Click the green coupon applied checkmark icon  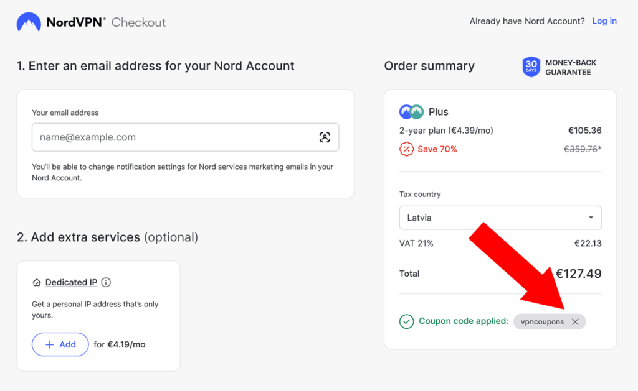406,321
